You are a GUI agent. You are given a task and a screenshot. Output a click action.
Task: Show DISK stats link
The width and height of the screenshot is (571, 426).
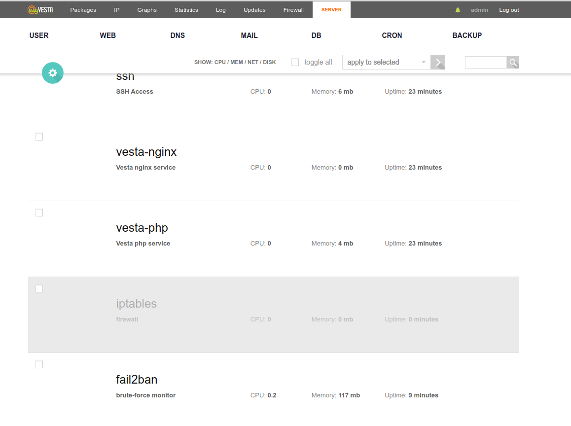tap(270, 62)
